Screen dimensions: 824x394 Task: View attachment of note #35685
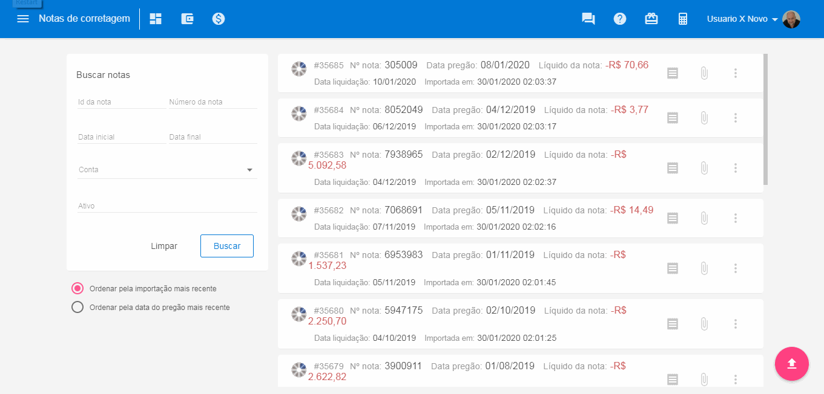[704, 73]
